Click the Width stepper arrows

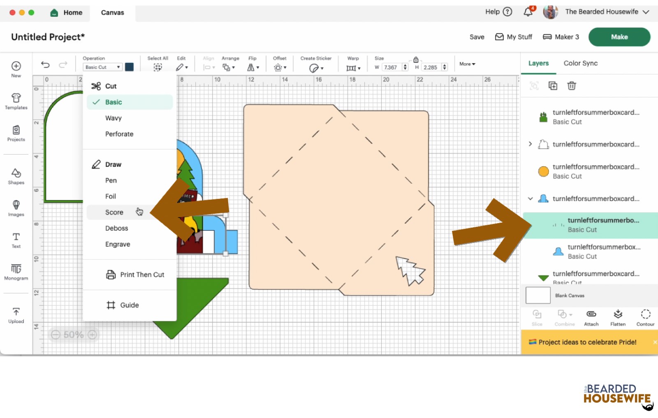[405, 67]
